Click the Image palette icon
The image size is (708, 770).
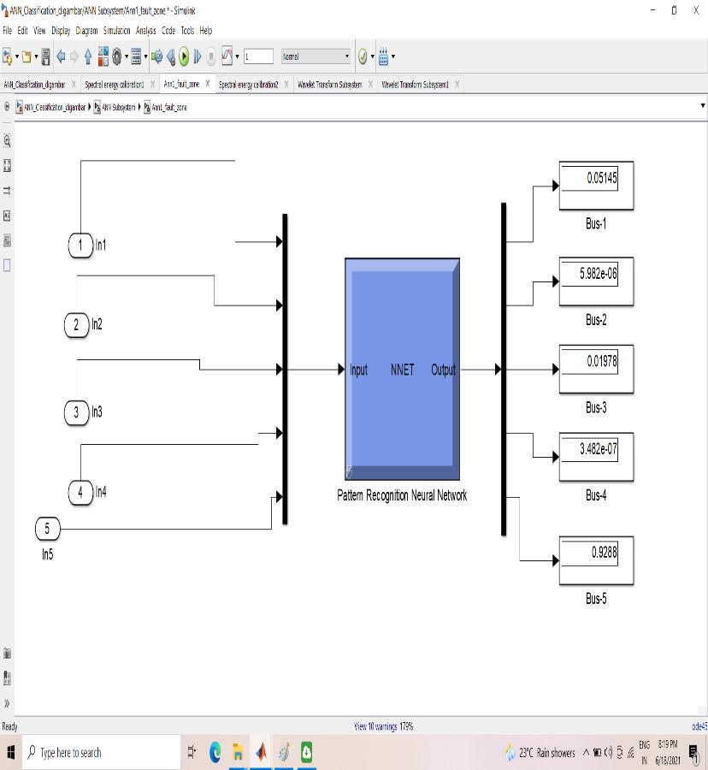[7, 240]
